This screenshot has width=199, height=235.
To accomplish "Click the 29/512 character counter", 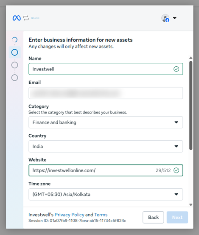I will [163, 170].
